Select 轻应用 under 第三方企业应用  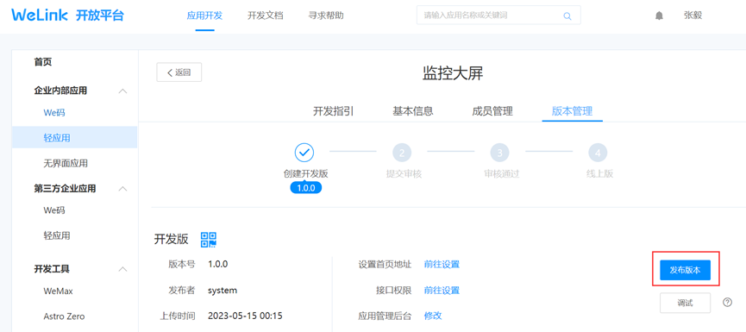point(57,235)
